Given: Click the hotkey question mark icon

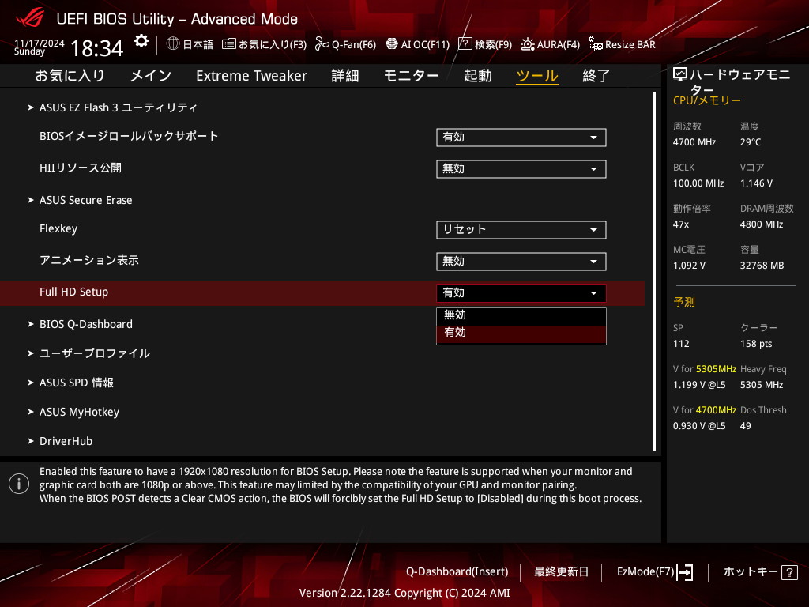Looking at the screenshot, I should point(789,572).
